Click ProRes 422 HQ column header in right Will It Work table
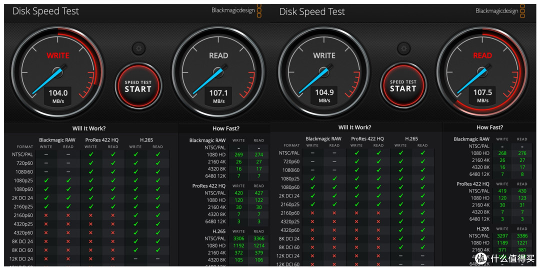Image resolution: width=540 pixels, height=270 pixels. click(367, 139)
